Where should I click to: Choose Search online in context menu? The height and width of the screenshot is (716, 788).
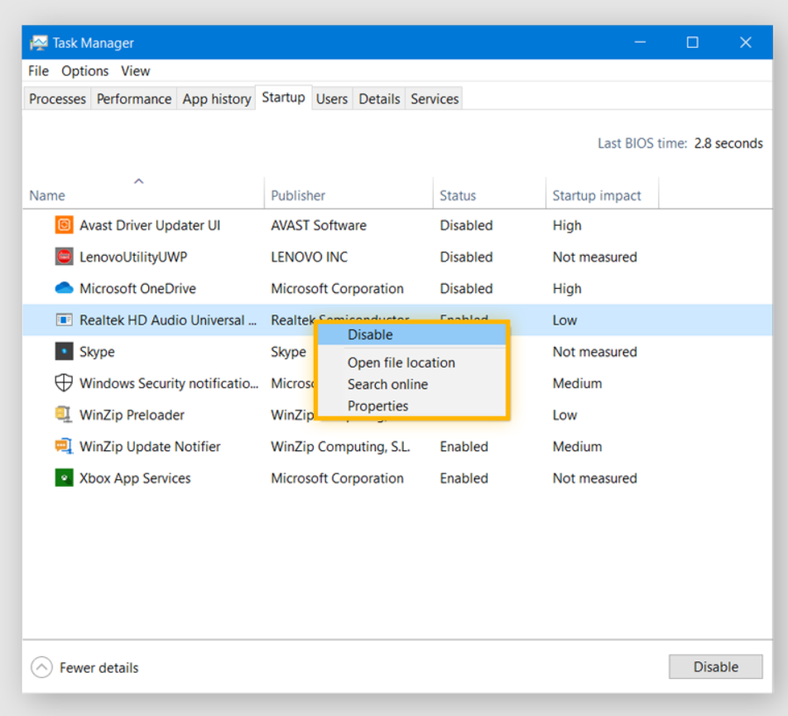click(411, 384)
